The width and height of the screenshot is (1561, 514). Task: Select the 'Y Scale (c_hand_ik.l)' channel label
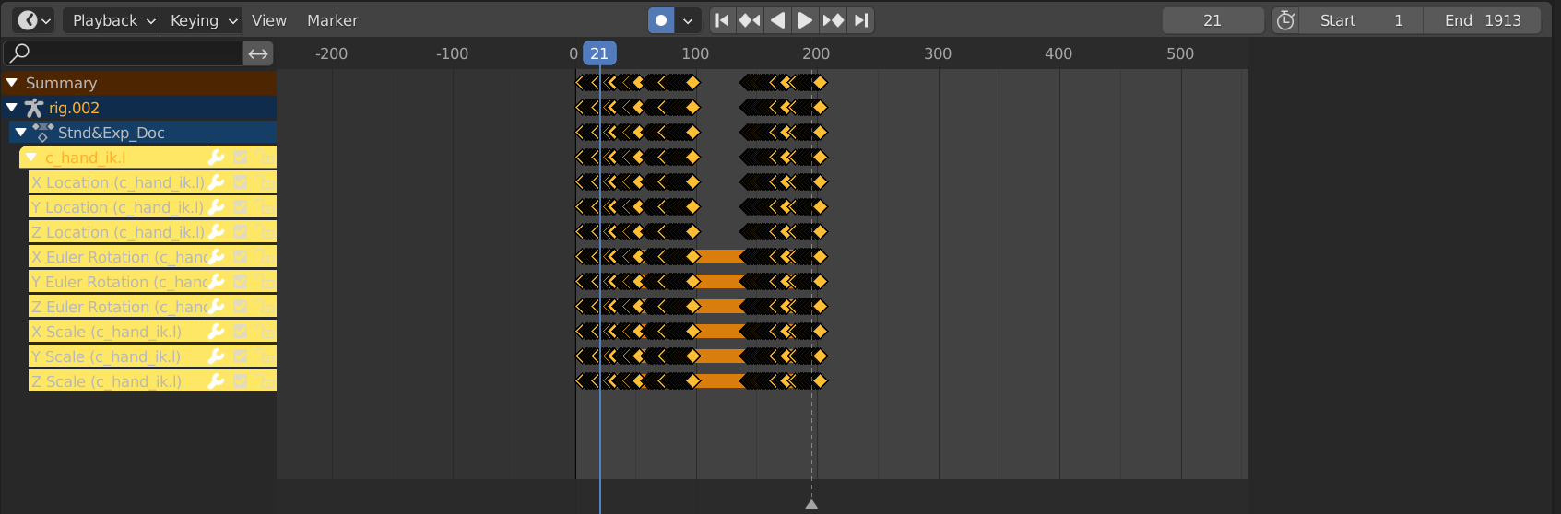point(106,356)
